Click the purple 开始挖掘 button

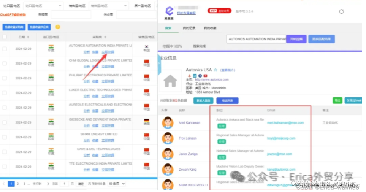tap(296, 39)
